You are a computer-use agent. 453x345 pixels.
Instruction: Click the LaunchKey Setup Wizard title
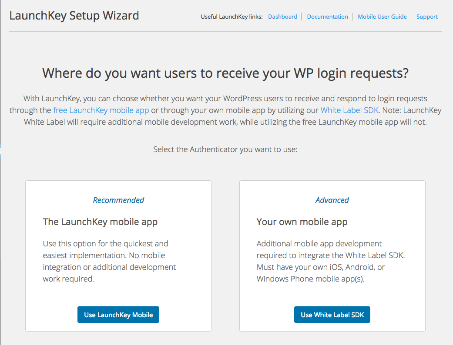point(74,16)
